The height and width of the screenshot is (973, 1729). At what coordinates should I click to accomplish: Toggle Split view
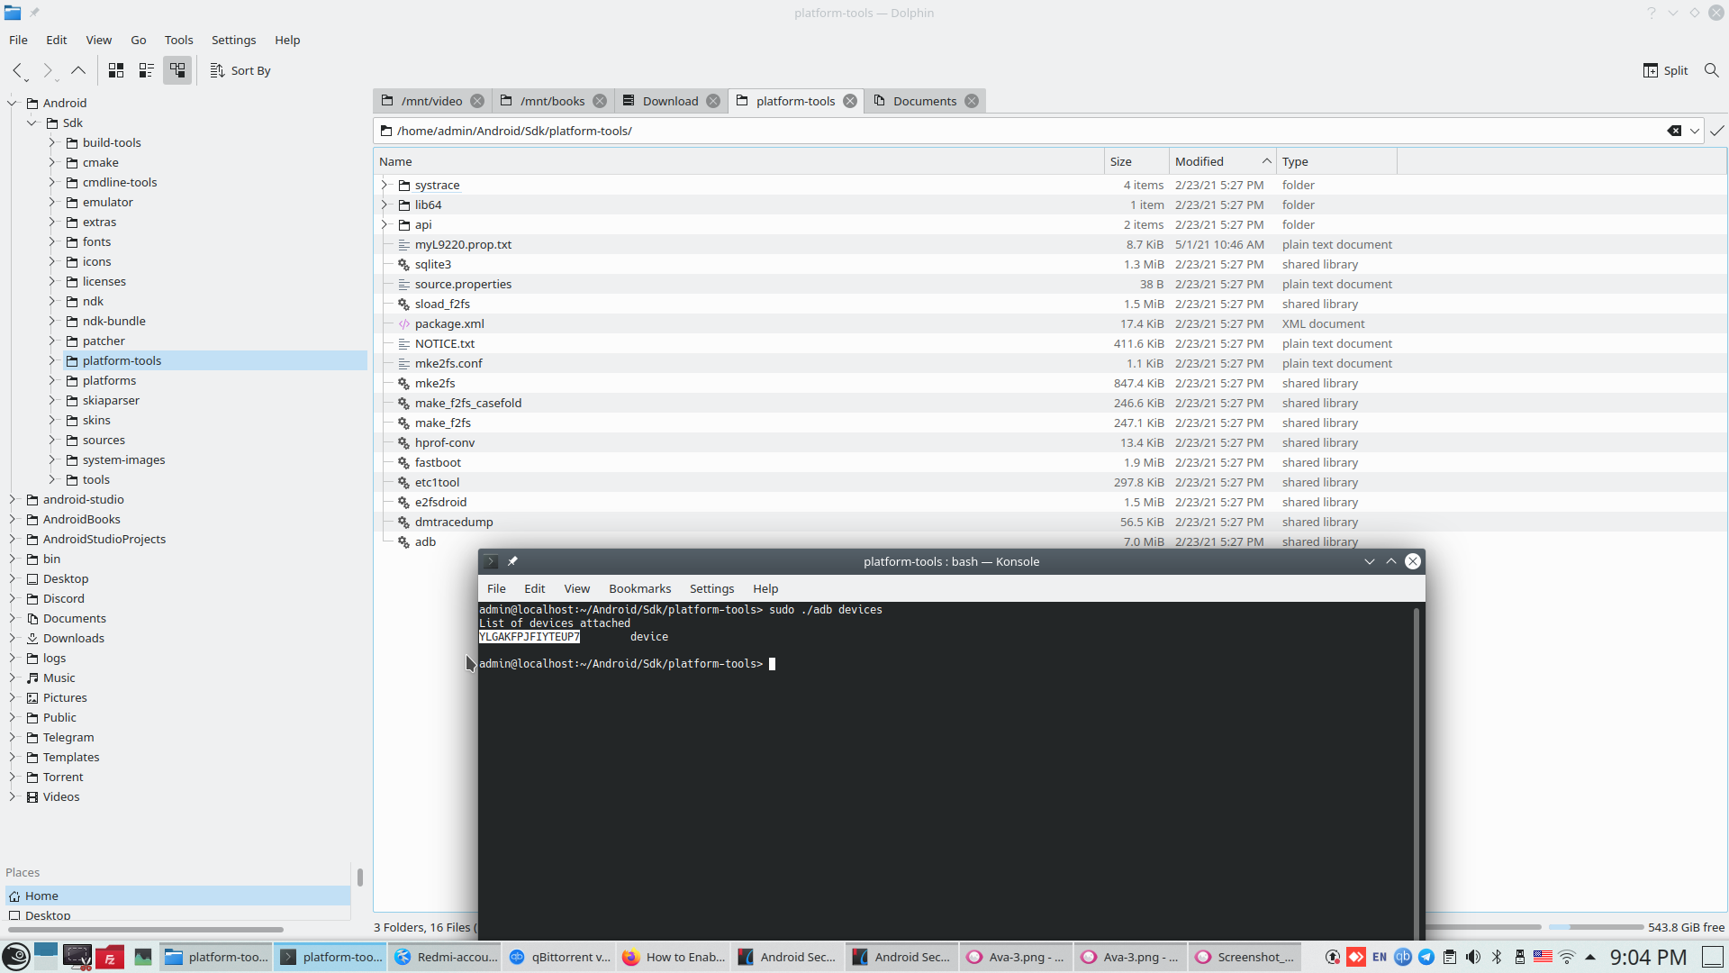(x=1665, y=70)
